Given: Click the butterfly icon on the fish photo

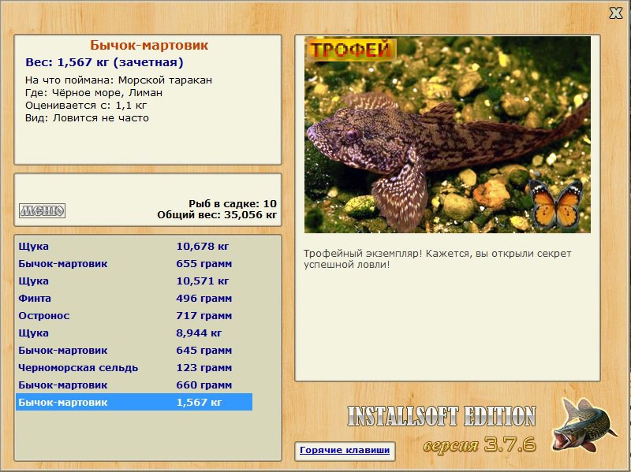Looking at the screenshot, I should click(556, 203).
